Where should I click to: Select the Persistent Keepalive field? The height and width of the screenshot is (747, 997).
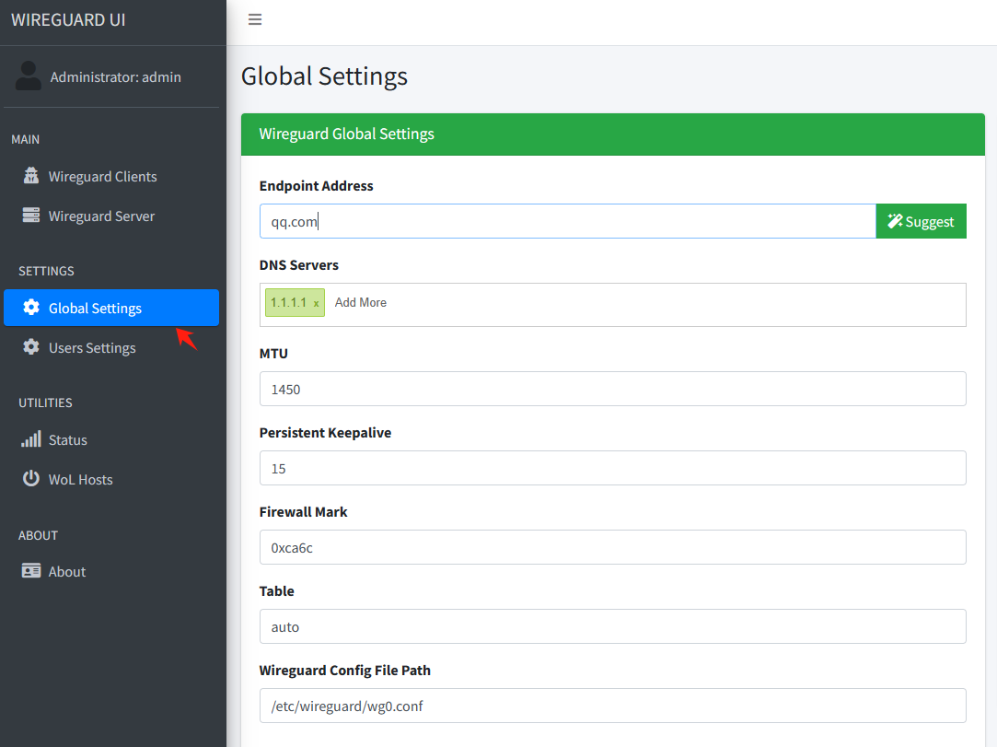tap(612, 468)
